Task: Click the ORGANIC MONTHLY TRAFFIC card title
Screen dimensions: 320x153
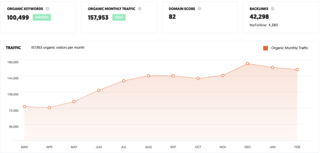Action: [x=112, y=9]
